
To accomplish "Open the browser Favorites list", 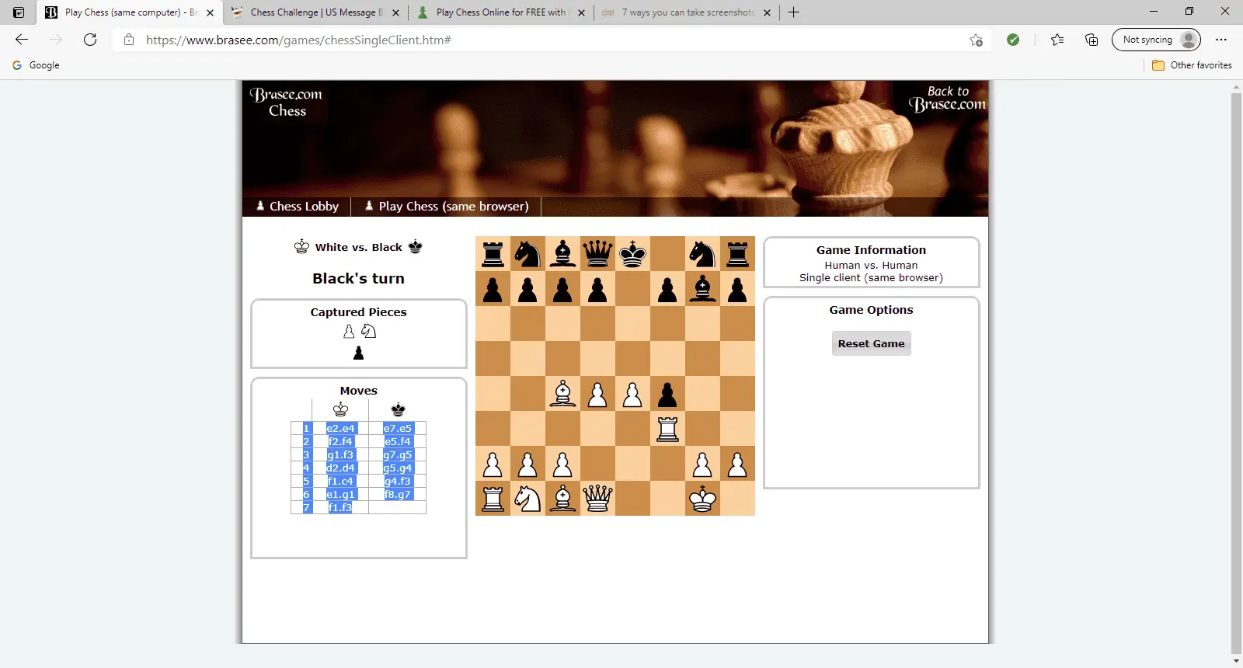I will [x=1057, y=40].
